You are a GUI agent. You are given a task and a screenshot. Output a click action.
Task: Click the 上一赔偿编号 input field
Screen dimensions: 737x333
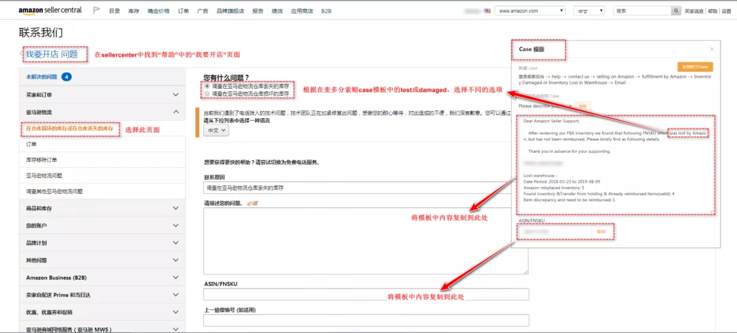click(366, 320)
